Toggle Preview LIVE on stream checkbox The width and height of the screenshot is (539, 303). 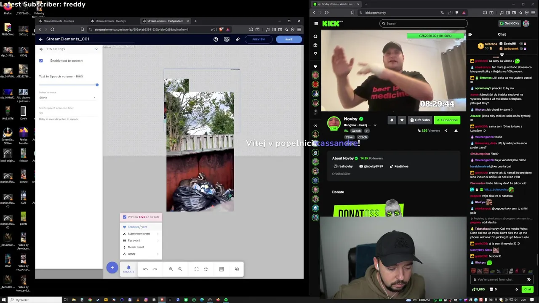[x=125, y=217]
